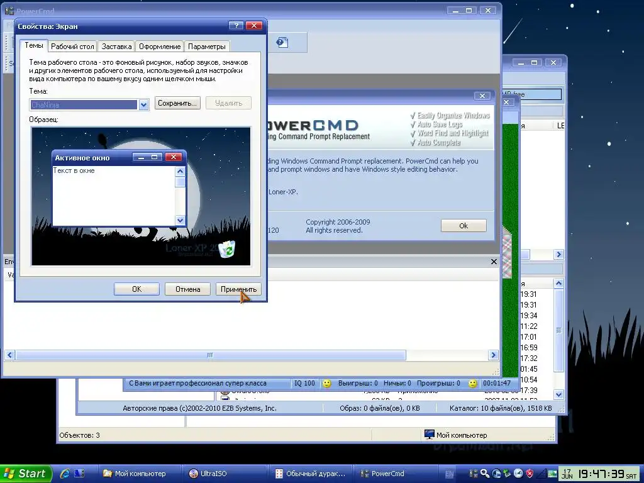
Task: Click the smiley beside the 00:01:47 timer
Action: point(473,383)
